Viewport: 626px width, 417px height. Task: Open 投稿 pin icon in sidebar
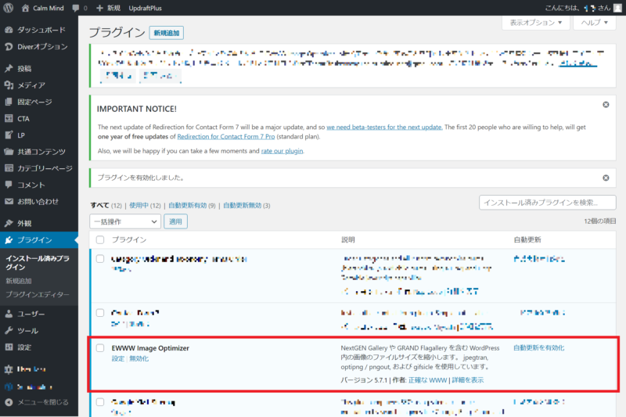9,69
